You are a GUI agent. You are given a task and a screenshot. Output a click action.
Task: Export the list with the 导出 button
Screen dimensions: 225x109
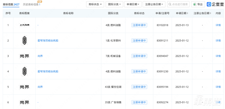pos(198,4)
